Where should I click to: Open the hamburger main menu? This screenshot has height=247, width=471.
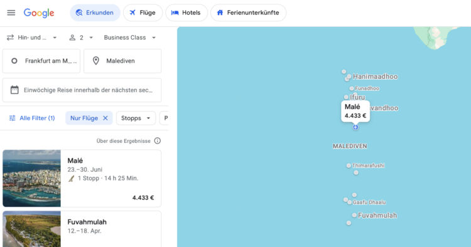[11, 13]
